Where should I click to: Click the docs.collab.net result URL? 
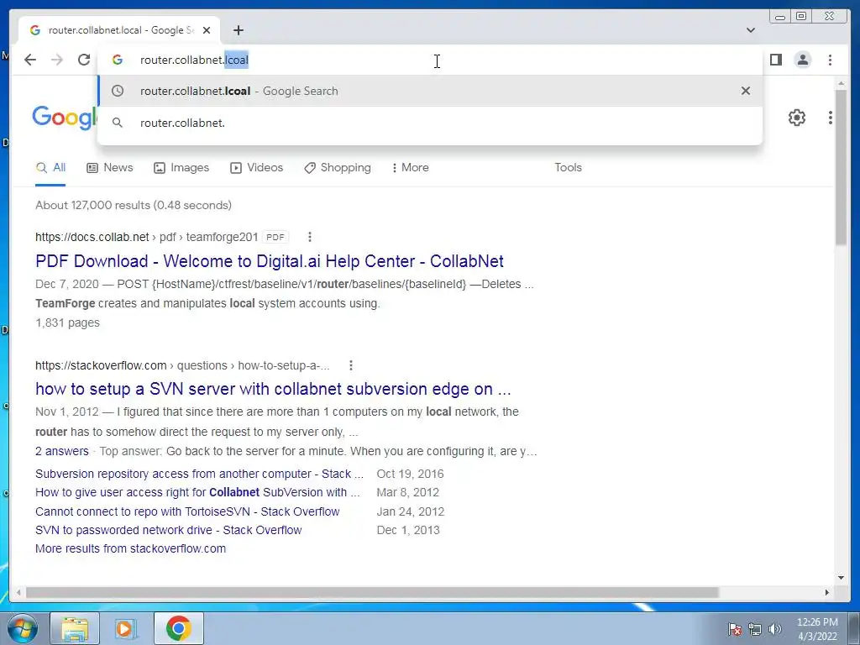[x=146, y=237]
